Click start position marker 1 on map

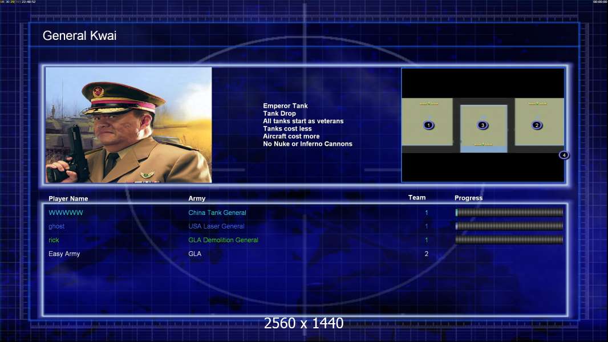[x=428, y=125]
